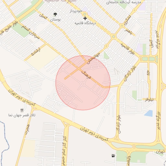
Task: Open the restaurant icon above تالار قصر جهان نما
Action: 22,110
